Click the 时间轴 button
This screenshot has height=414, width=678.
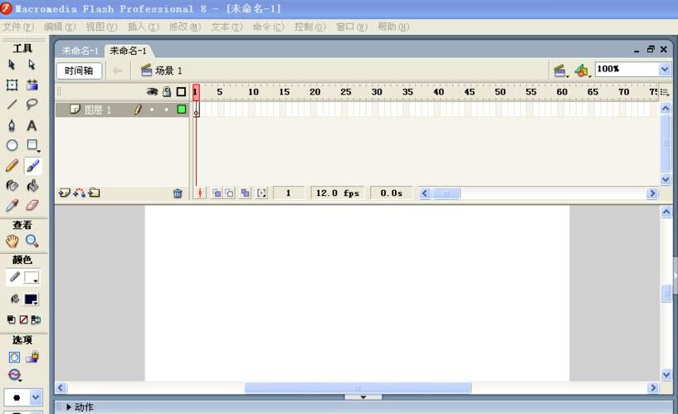coord(79,71)
